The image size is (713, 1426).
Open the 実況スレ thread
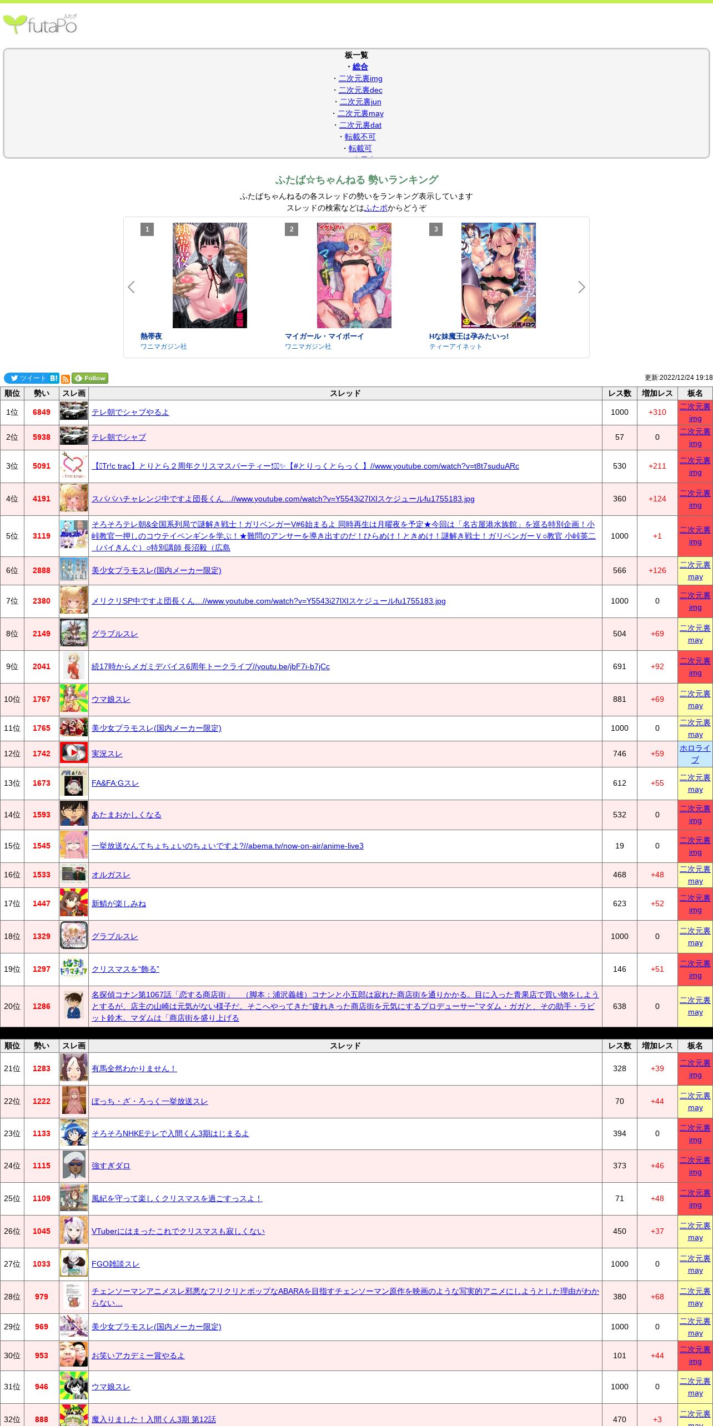107,754
